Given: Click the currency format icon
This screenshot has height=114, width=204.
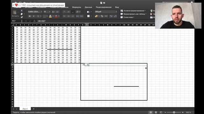Looking at the screenshot, I should tap(96, 16).
